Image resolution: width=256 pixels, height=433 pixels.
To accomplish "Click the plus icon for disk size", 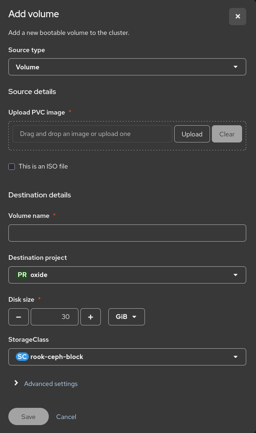I will pos(91,317).
